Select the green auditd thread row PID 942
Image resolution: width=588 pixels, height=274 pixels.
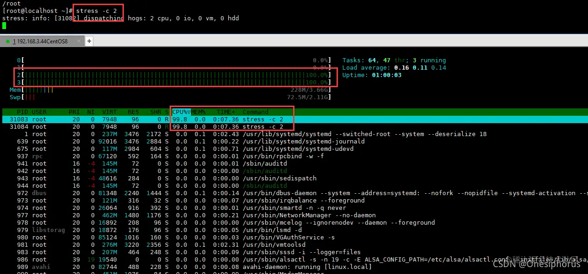[294, 171]
